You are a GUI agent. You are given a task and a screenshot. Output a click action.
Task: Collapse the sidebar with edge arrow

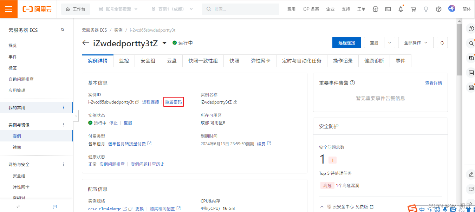point(76,116)
